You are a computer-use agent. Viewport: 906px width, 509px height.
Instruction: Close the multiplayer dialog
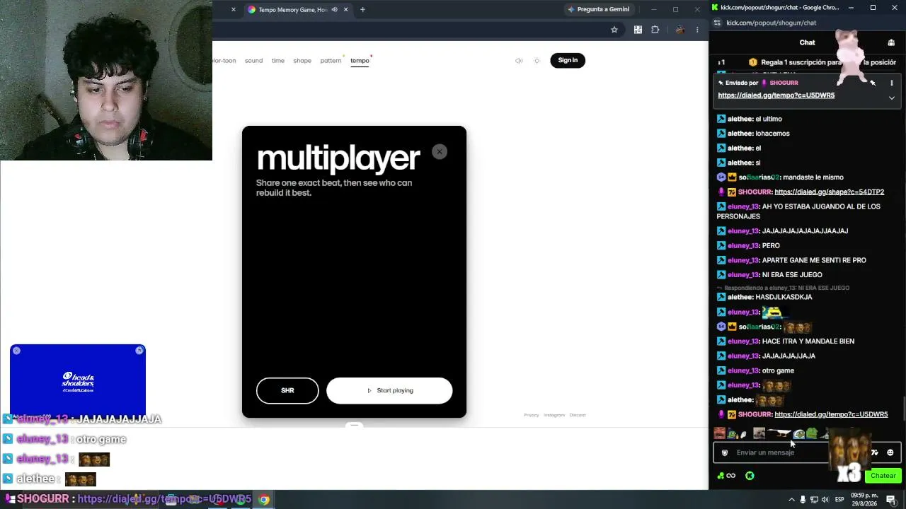click(x=440, y=152)
